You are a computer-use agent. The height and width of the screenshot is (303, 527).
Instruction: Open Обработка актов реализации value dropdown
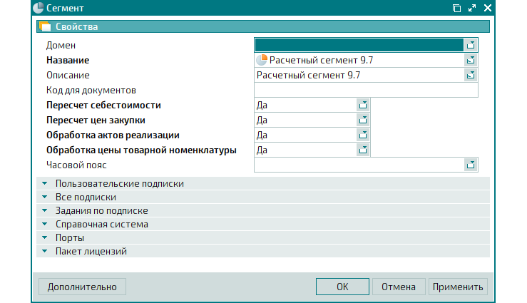click(363, 135)
